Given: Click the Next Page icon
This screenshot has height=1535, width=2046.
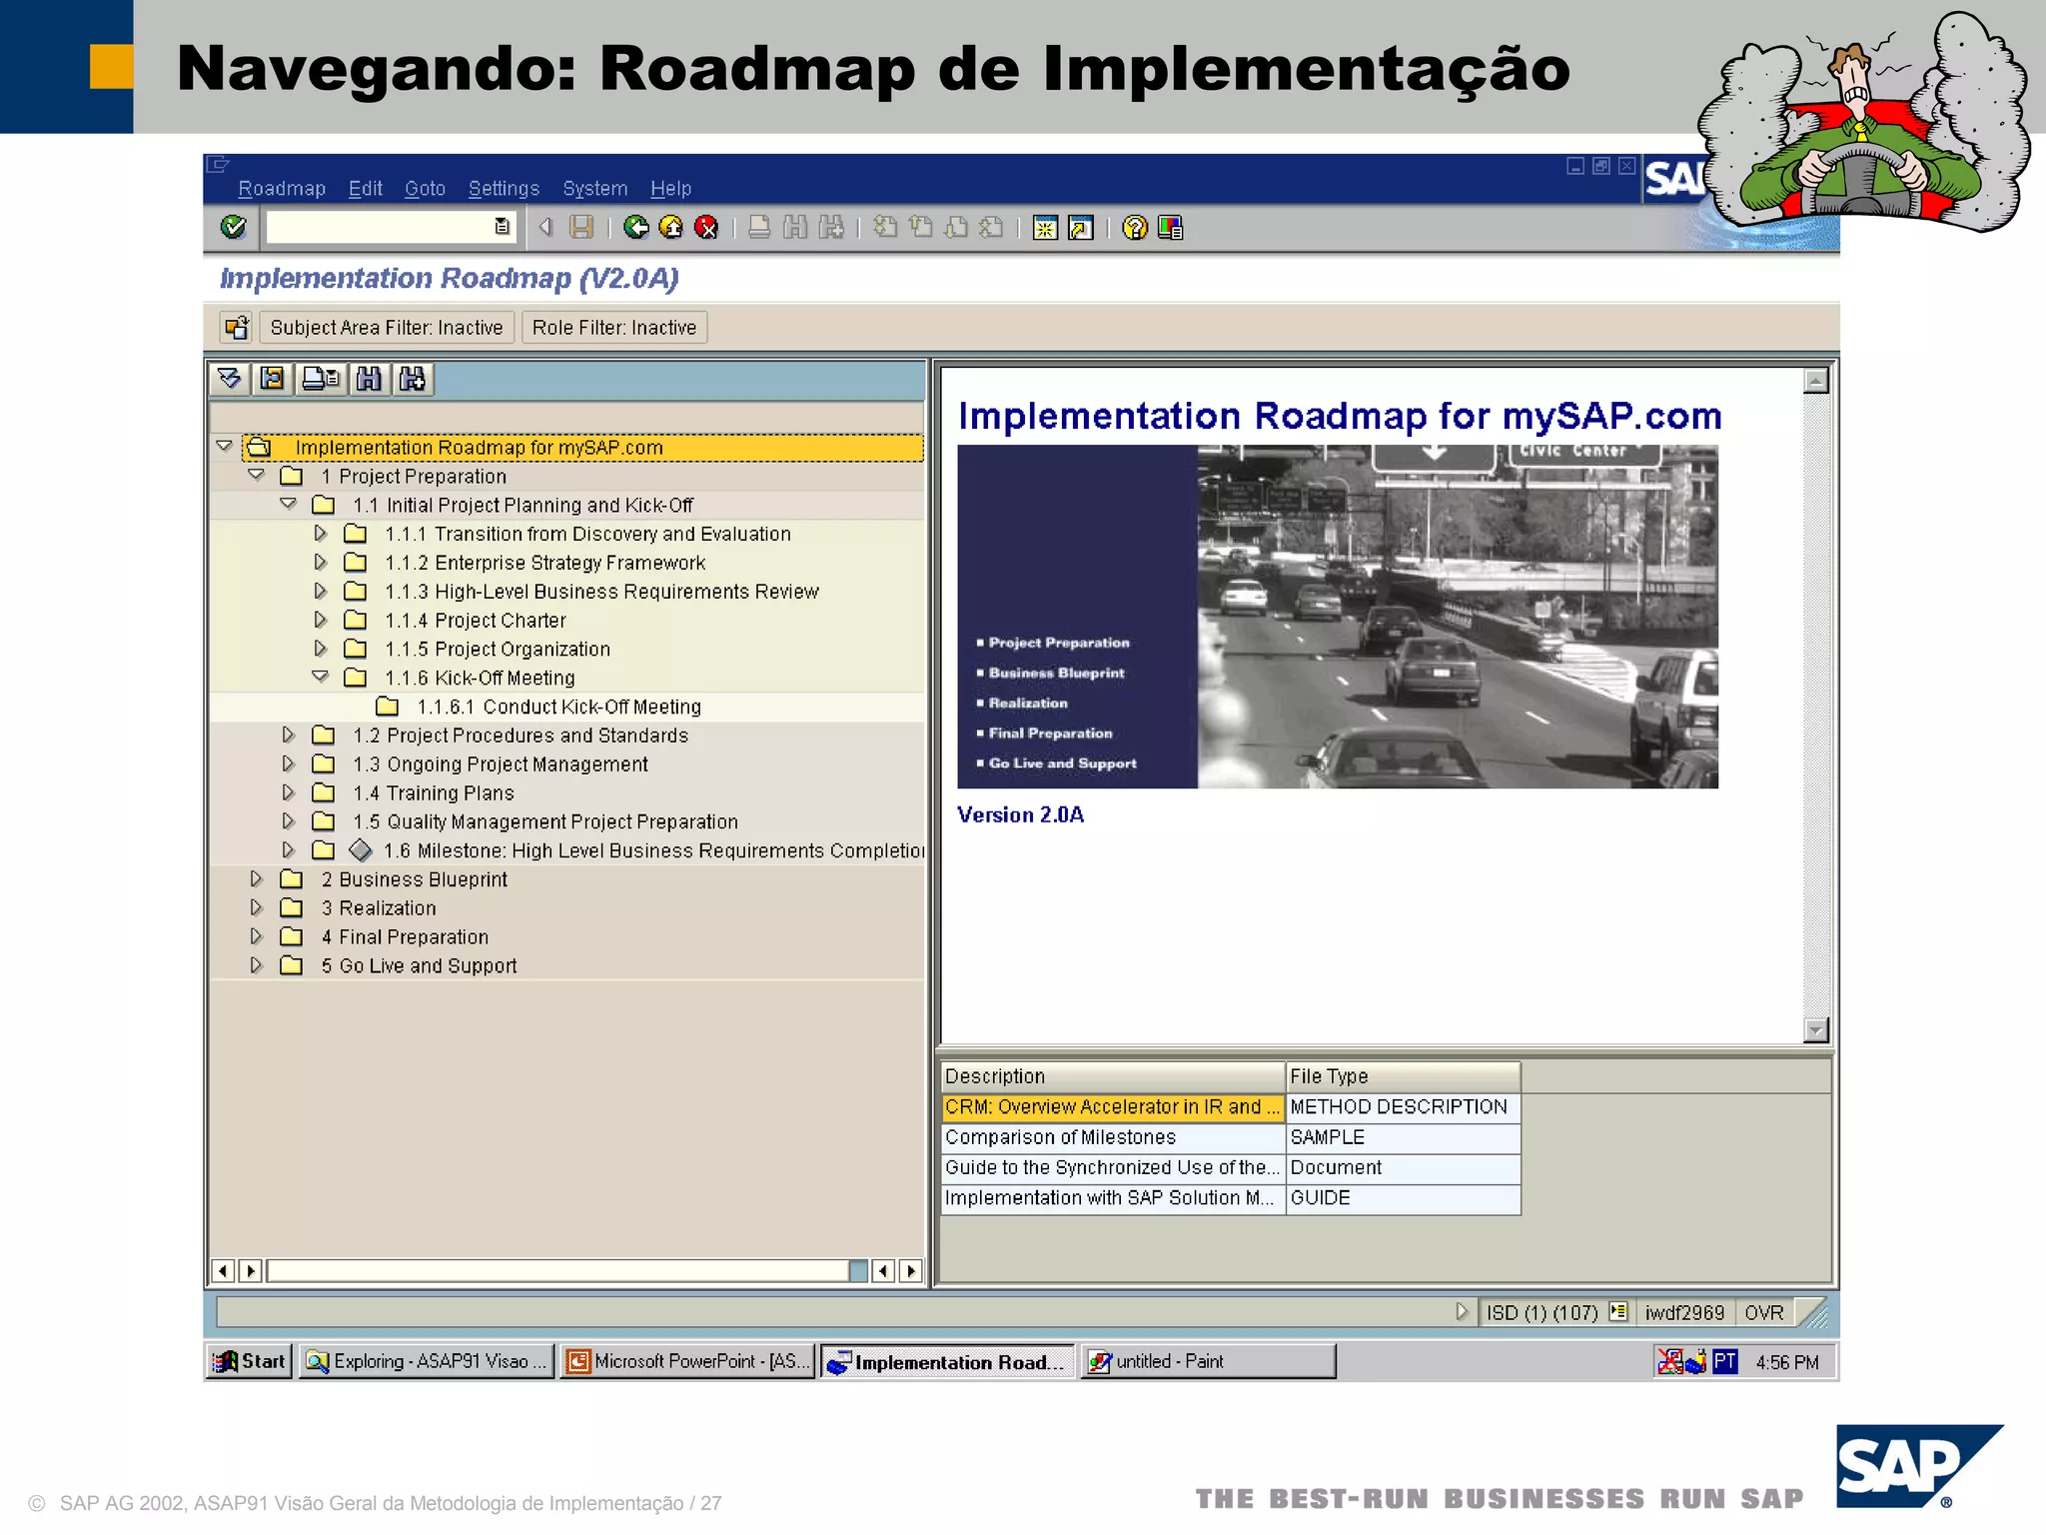Looking at the screenshot, I should [x=956, y=228].
